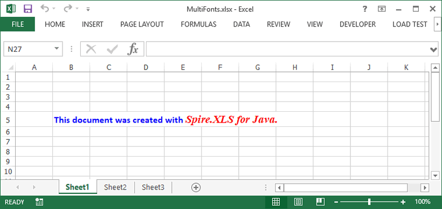The height and width of the screenshot is (209, 442).
Task: Switch to the INSERT ribbon tab
Action: tap(93, 24)
